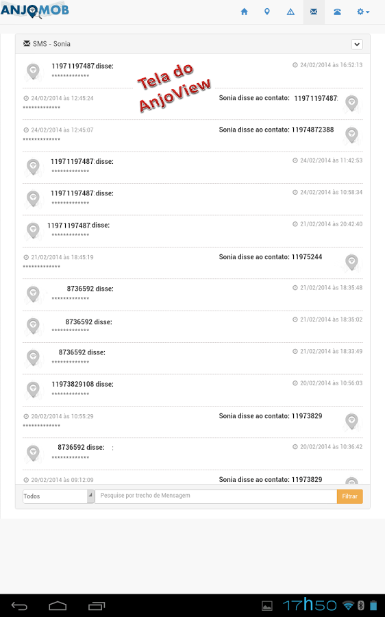Select message received 24/02/2014 às 16:52:13
This screenshot has height=617, width=385.
(192, 71)
